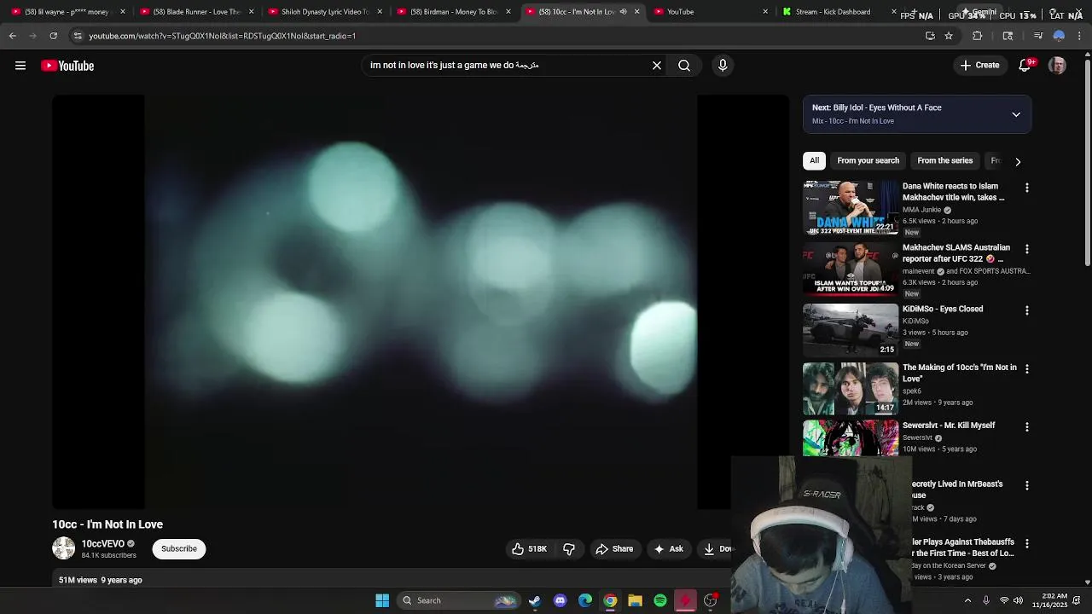The height and width of the screenshot is (614, 1092).
Task: Close the YouTube browser tab
Action: point(764,12)
